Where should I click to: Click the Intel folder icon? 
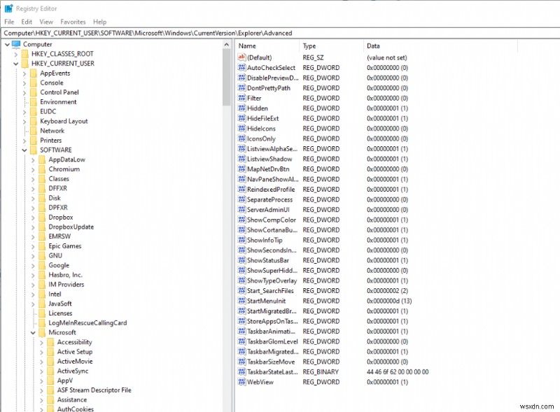click(x=43, y=294)
